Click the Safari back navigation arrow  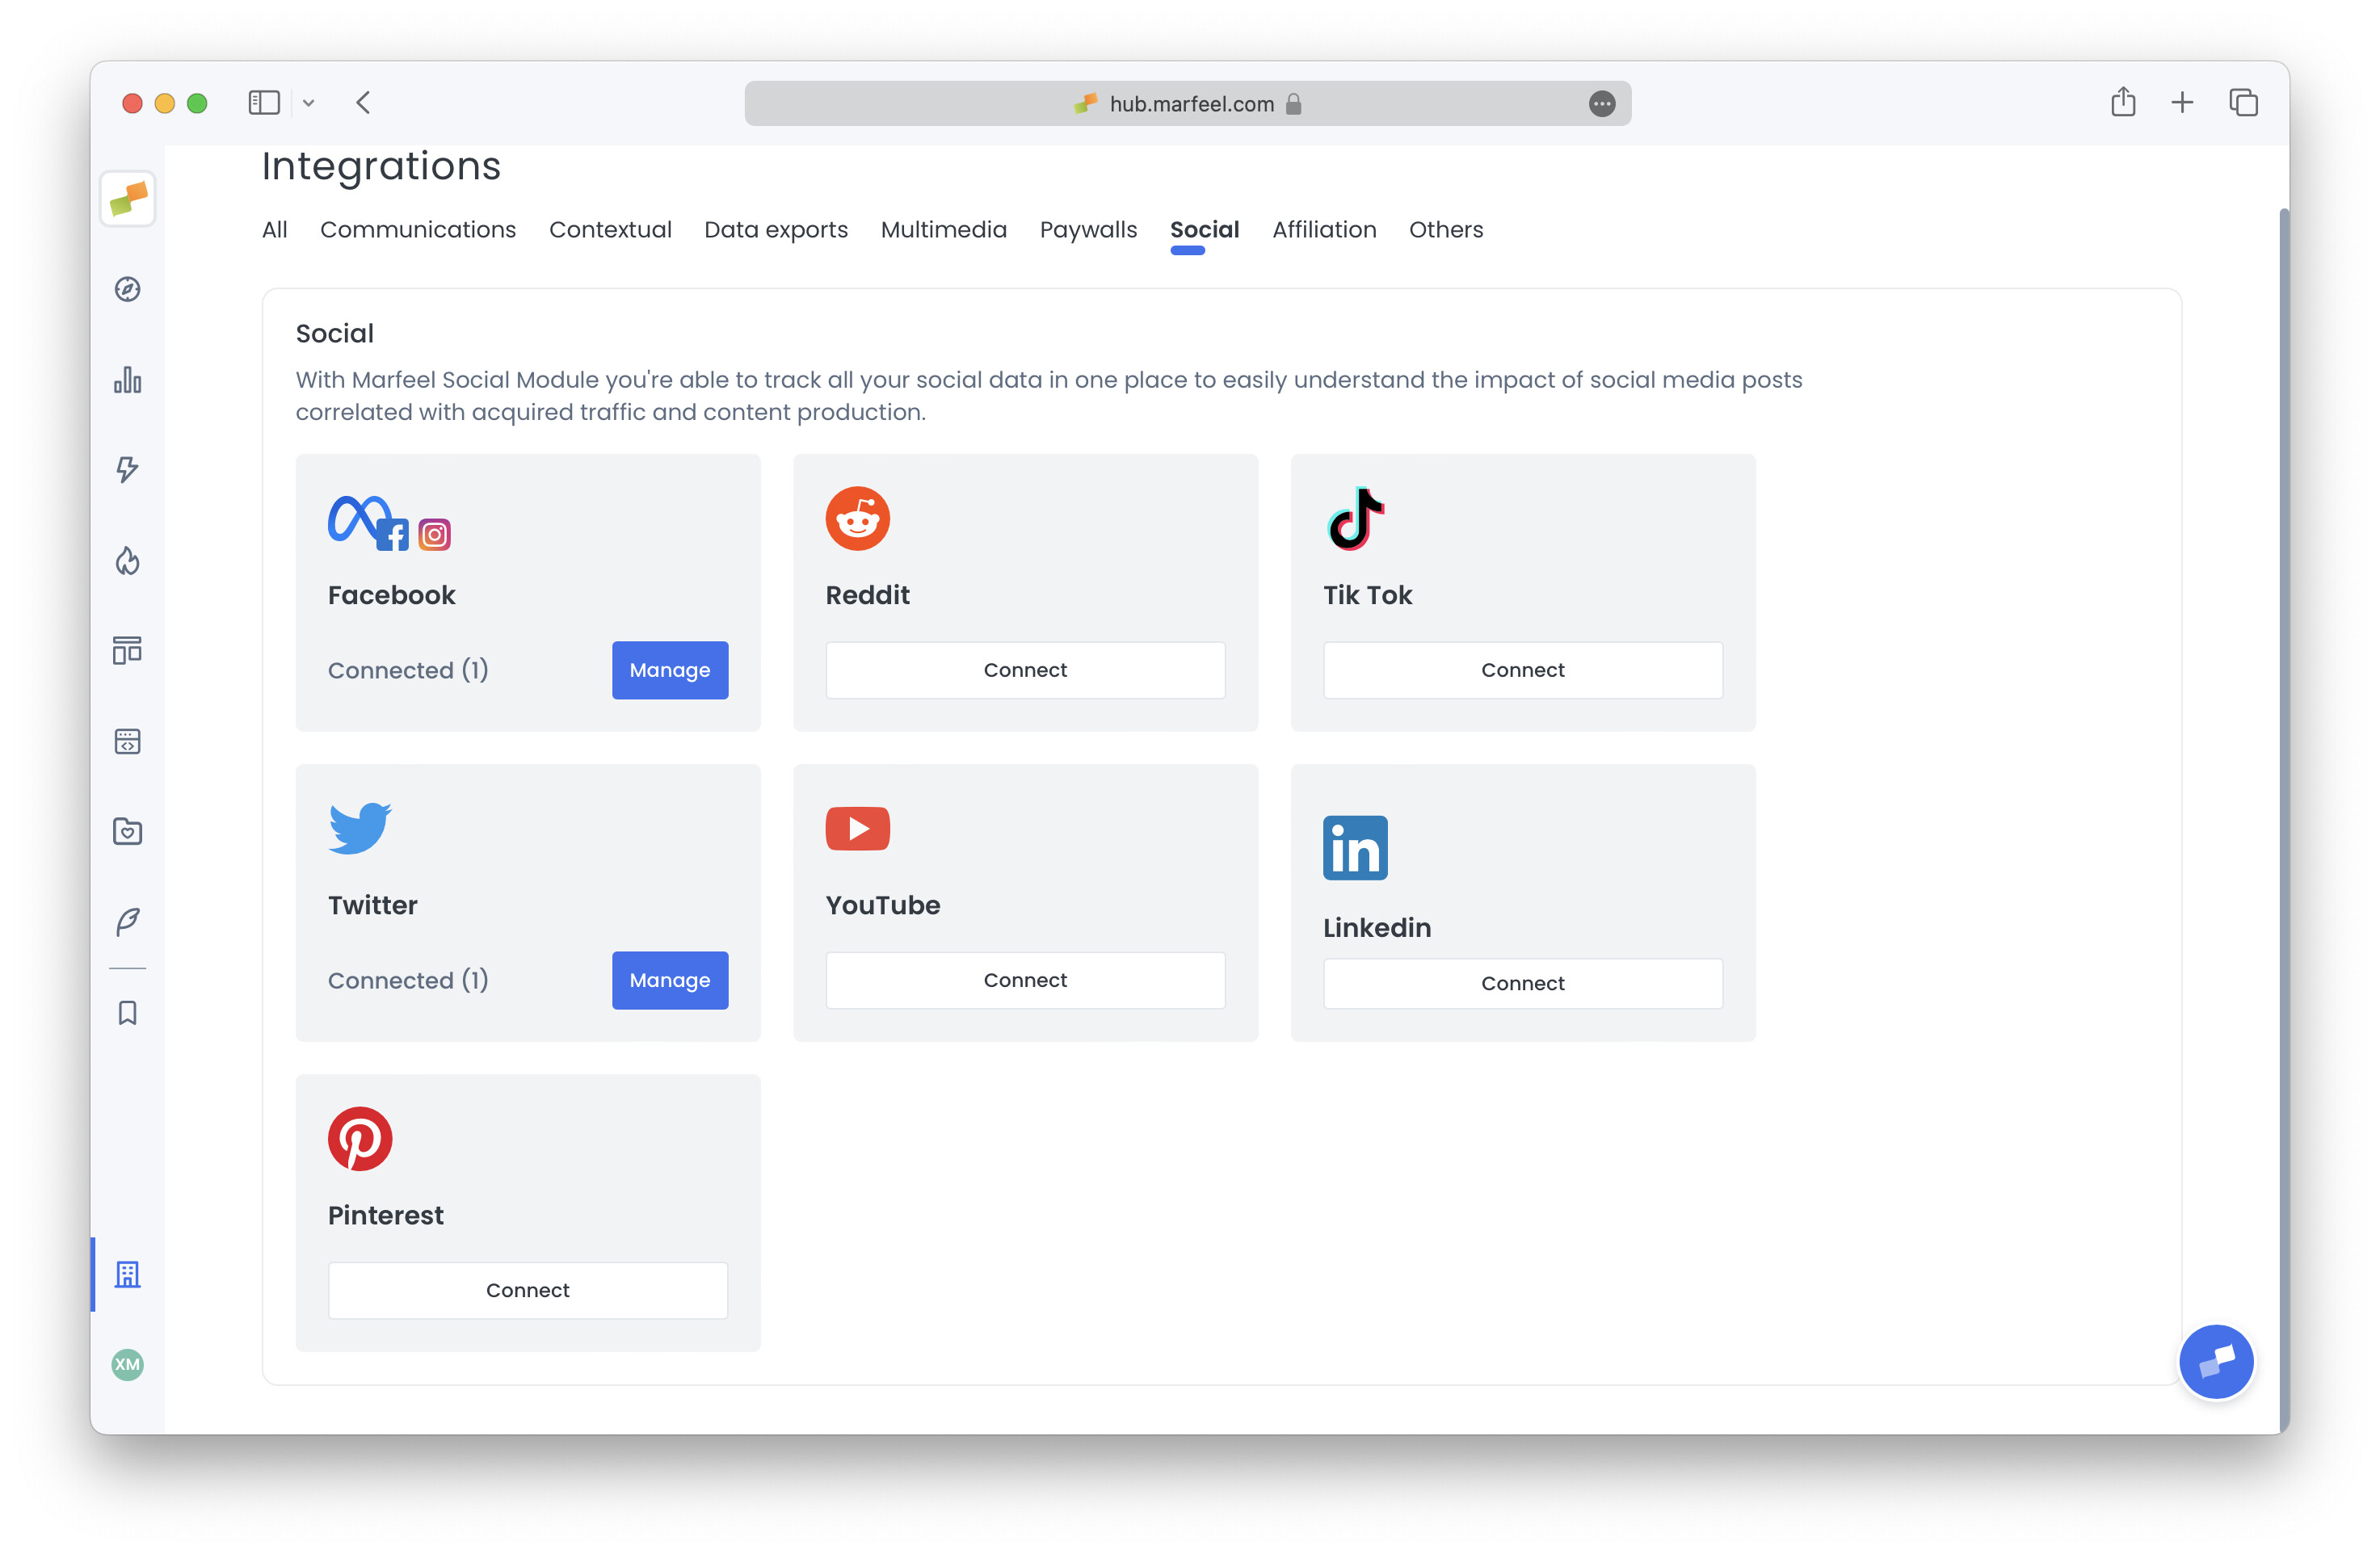click(x=363, y=102)
